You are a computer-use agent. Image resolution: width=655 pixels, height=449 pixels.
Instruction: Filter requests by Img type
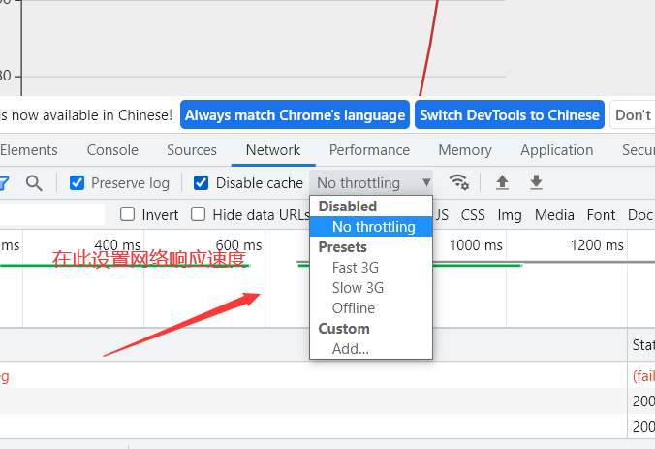[510, 214]
